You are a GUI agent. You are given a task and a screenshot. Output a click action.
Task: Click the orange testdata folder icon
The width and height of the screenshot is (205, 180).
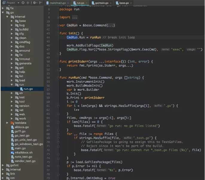[12, 123]
